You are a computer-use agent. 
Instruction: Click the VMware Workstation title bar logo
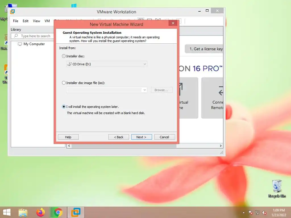13,12
